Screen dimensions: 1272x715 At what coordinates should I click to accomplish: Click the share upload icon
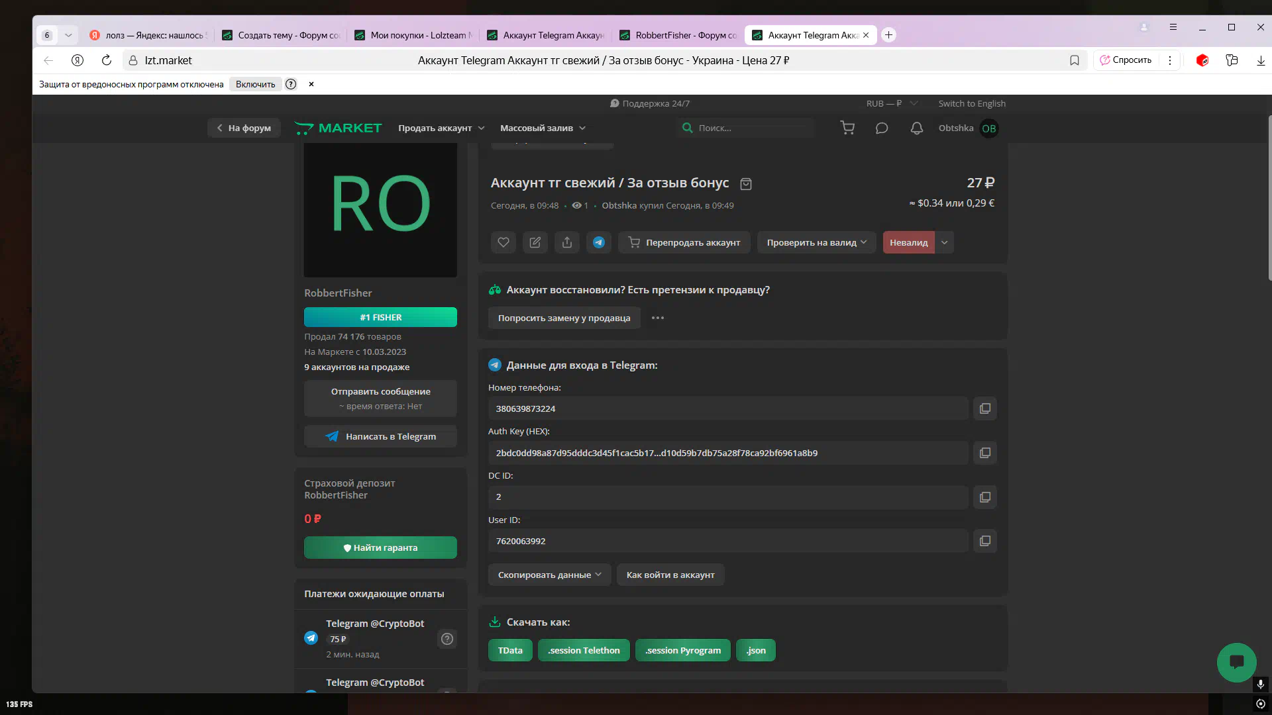pyautogui.click(x=567, y=242)
